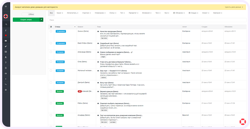This screenshot has height=129, width=250.
Task: Click the lightning bolt icon in the sidebar
Action: point(6,79)
